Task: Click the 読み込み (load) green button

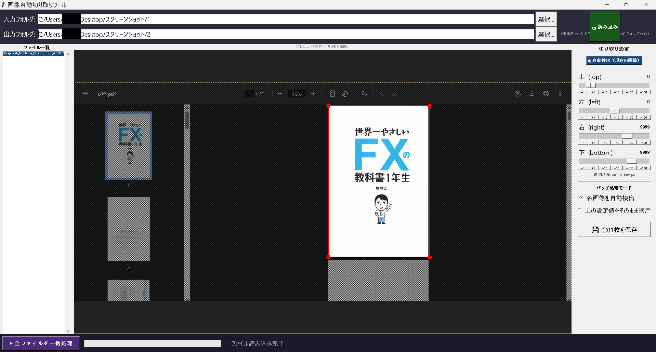Action: tap(605, 27)
